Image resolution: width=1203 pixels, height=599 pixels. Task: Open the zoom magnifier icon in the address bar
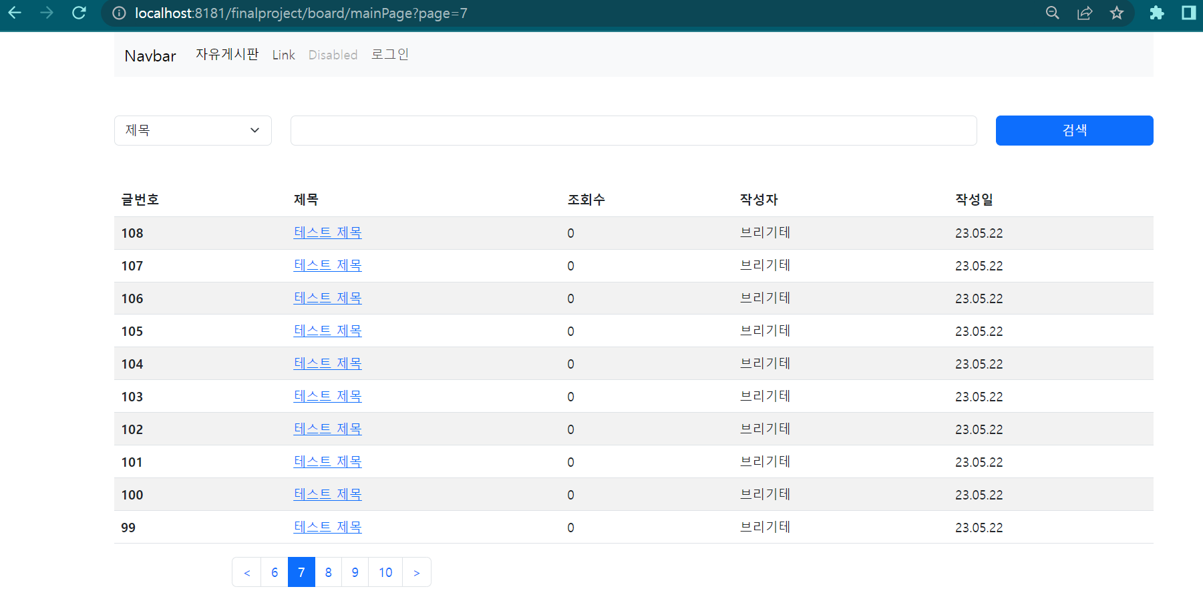(1052, 13)
